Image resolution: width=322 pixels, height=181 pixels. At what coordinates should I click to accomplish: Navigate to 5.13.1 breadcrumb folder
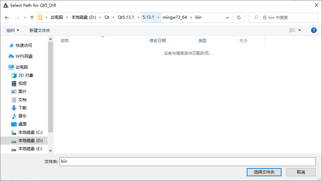coord(148,17)
